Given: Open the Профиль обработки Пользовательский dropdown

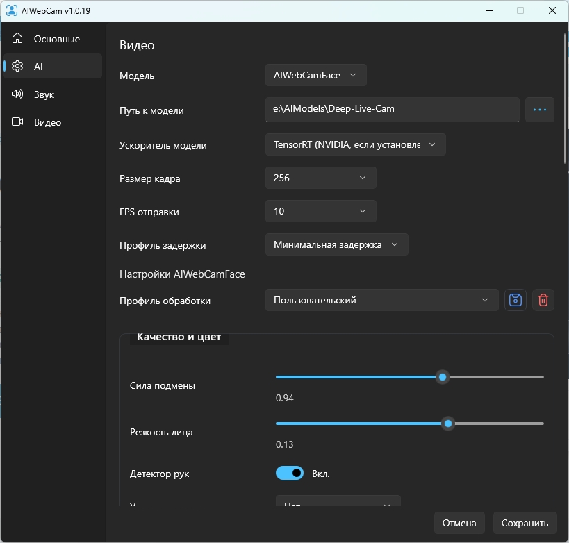Looking at the screenshot, I should point(381,300).
